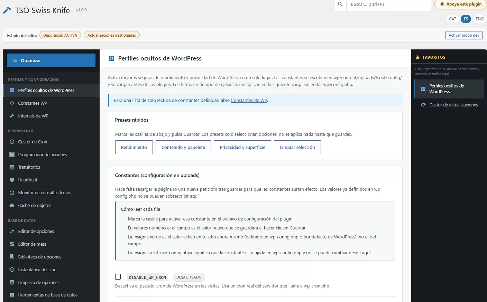
Task: Apply the Rendimiento preset
Action: [134, 147]
